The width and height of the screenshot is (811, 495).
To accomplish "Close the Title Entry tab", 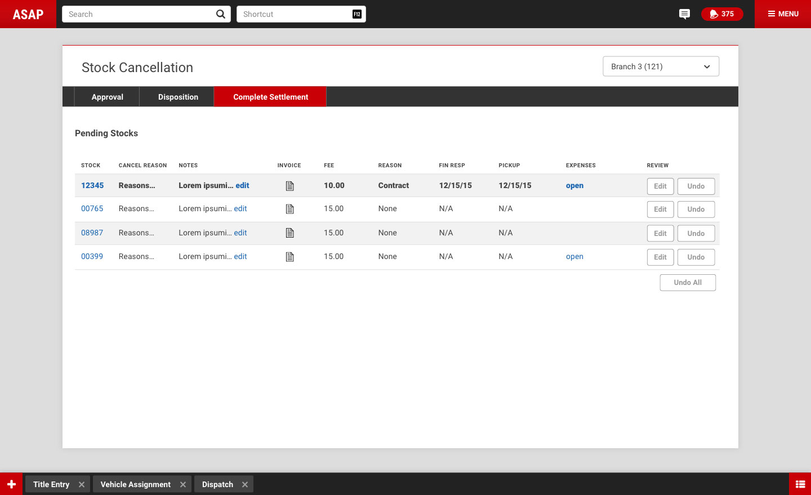I will 82,484.
